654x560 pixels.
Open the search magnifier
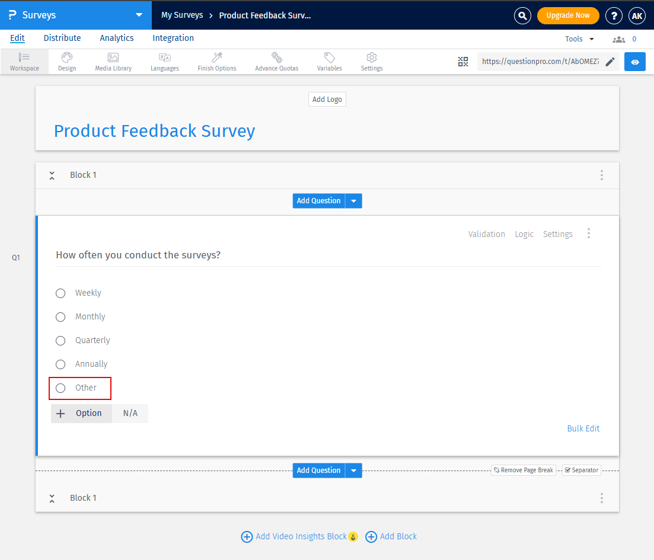coord(522,15)
